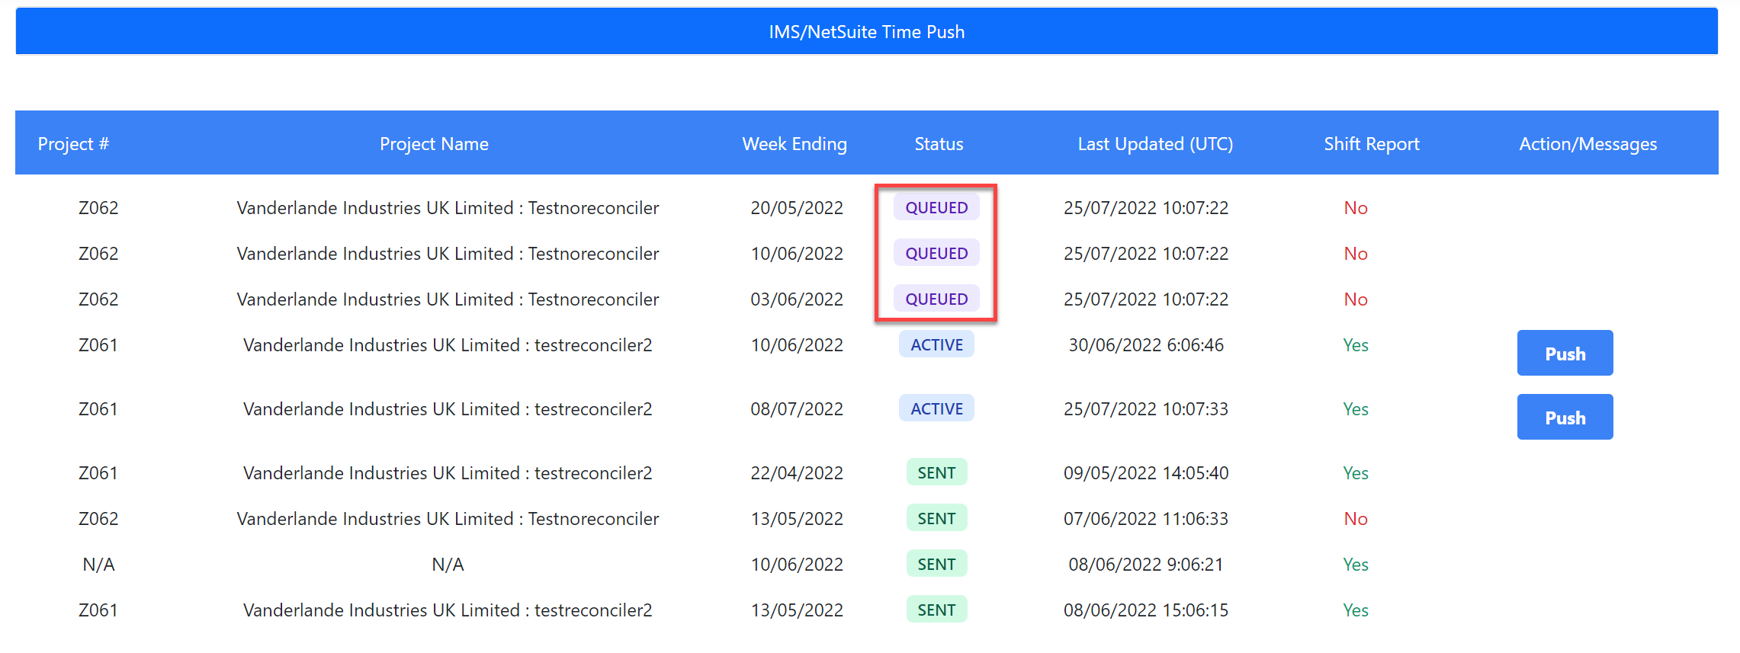Click Shift Report No for 07/06/2022 11:06:33 row

pyautogui.click(x=1356, y=519)
